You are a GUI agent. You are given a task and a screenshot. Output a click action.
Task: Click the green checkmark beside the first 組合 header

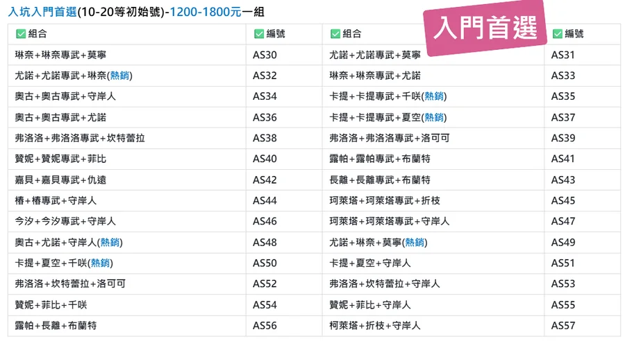(x=20, y=34)
